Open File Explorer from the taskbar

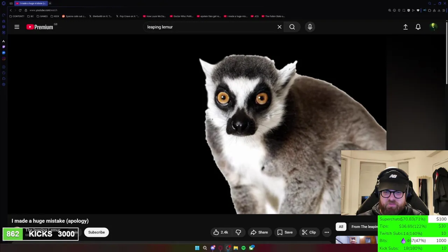[236, 248]
